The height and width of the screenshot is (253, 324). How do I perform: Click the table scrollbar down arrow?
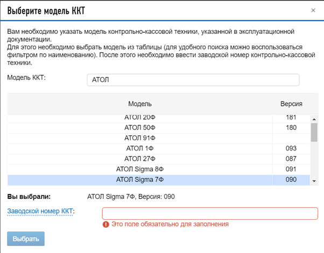pyautogui.click(x=314, y=181)
